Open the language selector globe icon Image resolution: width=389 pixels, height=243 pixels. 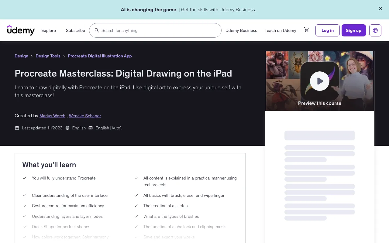(x=375, y=30)
